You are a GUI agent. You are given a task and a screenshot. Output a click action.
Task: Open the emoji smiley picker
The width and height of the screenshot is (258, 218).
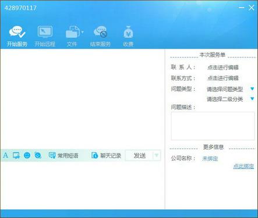[x=27, y=155]
